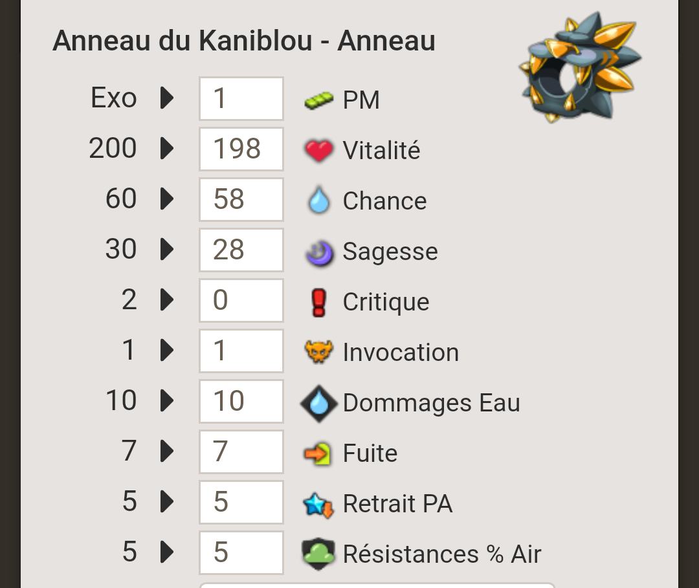Focus the Chance input showing 58

[x=241, y=199]
